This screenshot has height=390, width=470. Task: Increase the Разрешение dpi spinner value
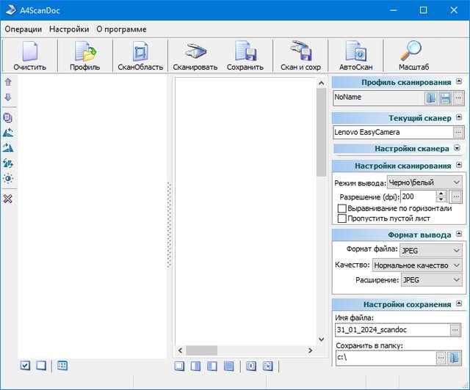[x=441, y=194]
